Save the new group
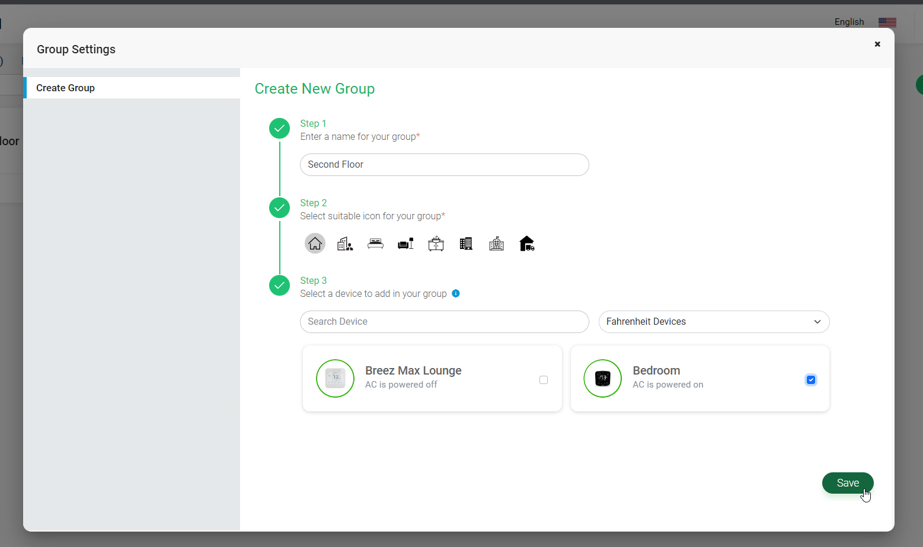 coord(848,482)
